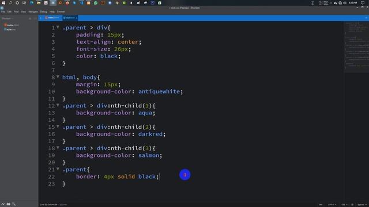Select style.css in the sidebar file tree
Screen dimensions: 369x207
[10, 29]
